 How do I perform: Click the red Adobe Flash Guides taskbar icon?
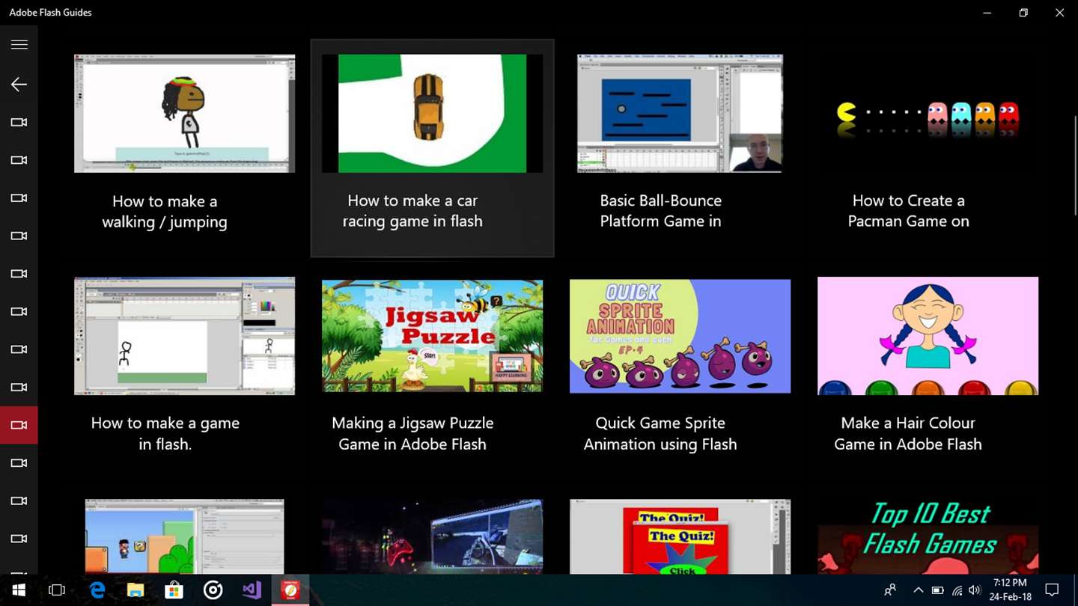click(290, 590)
